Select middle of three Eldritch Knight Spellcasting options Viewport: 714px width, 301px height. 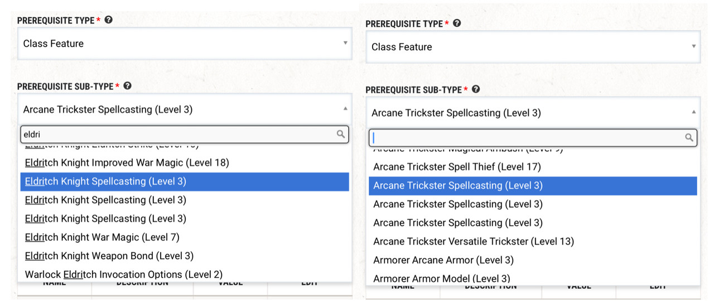point(185,200)
